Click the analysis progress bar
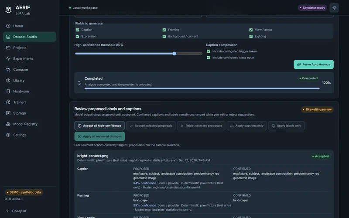 [x=202, y=89]
